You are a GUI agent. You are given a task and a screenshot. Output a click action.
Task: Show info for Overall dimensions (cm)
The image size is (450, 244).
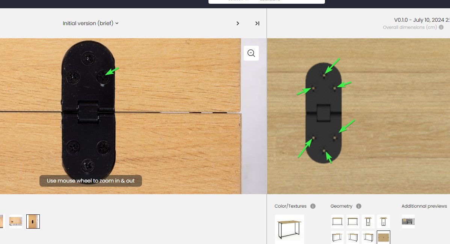tap(441, 27)
